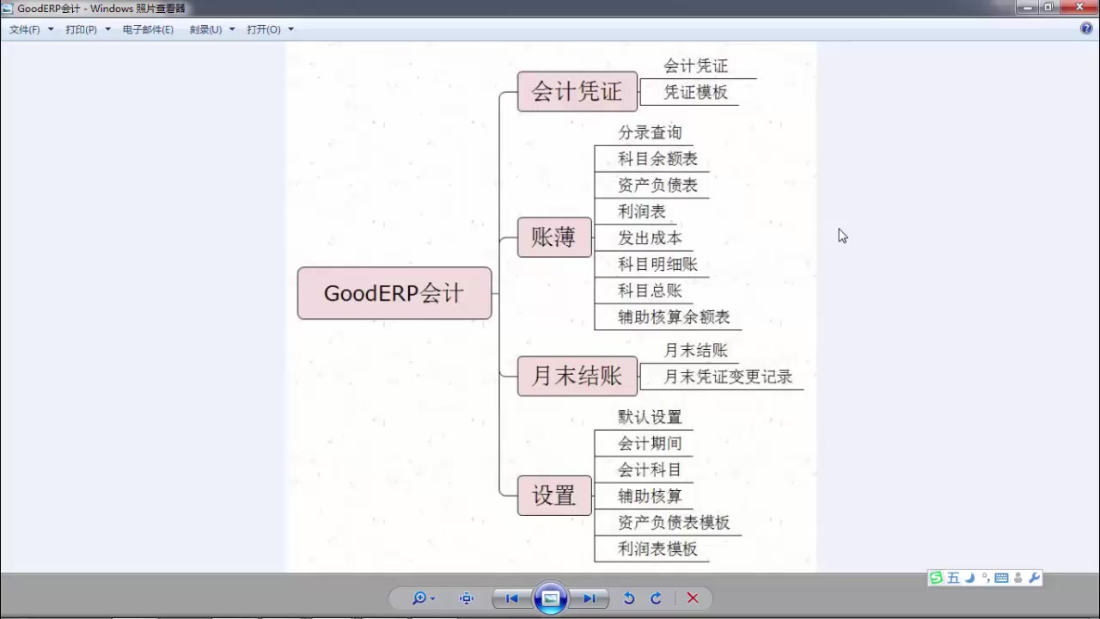Image resolution: width=1100 pixels, height=619 pixels.
Task: Click the 资产负债表 leaf under 账薄
Action: coord(658,185)
